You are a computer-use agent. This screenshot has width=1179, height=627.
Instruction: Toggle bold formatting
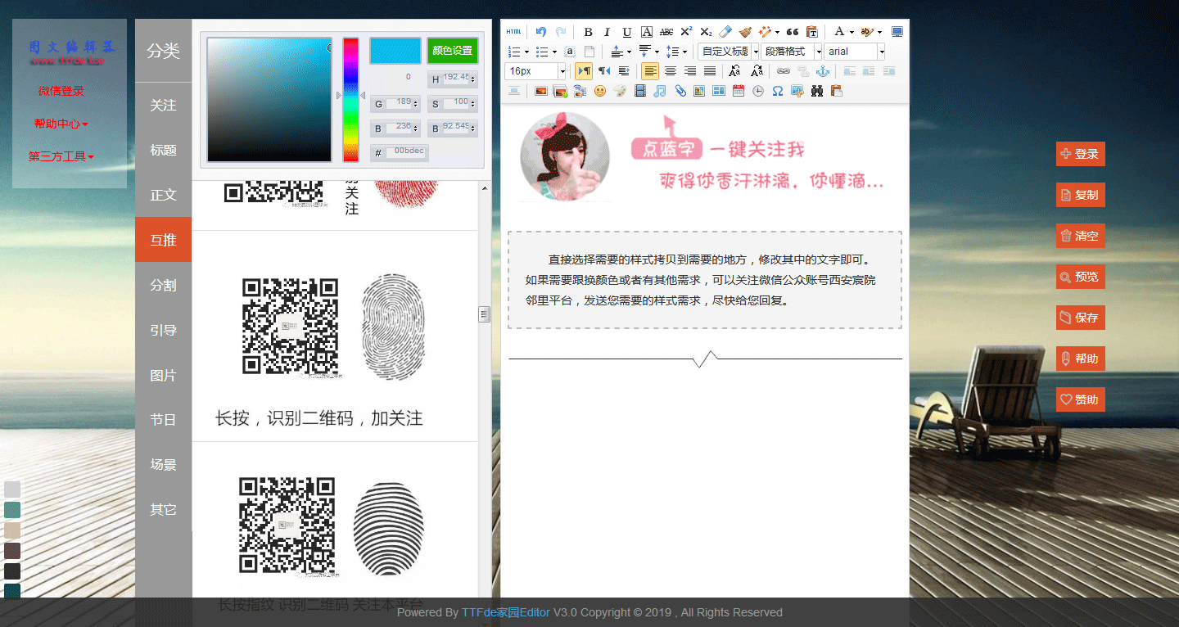pyautogui.click(x=588, y=32)
